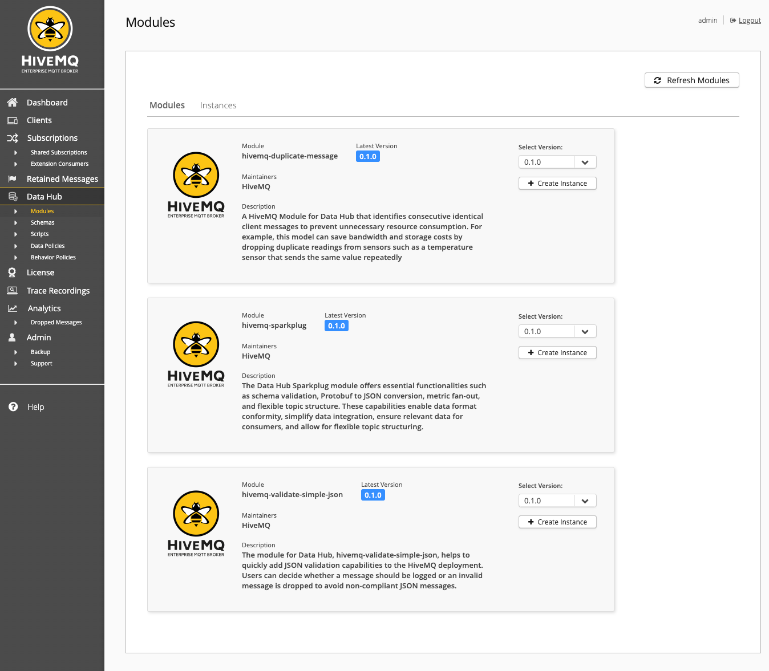The height and width of the screenshot is (671, 769).
Task: Open Modules submenu item in sidebar
Action: [42, 211]
